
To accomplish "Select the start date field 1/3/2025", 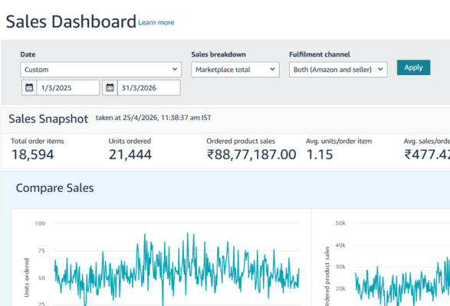I will 68,88.
